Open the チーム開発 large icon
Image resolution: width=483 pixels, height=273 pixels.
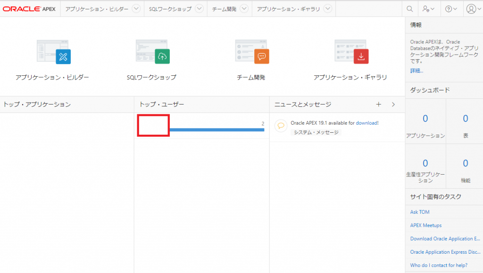252,52
